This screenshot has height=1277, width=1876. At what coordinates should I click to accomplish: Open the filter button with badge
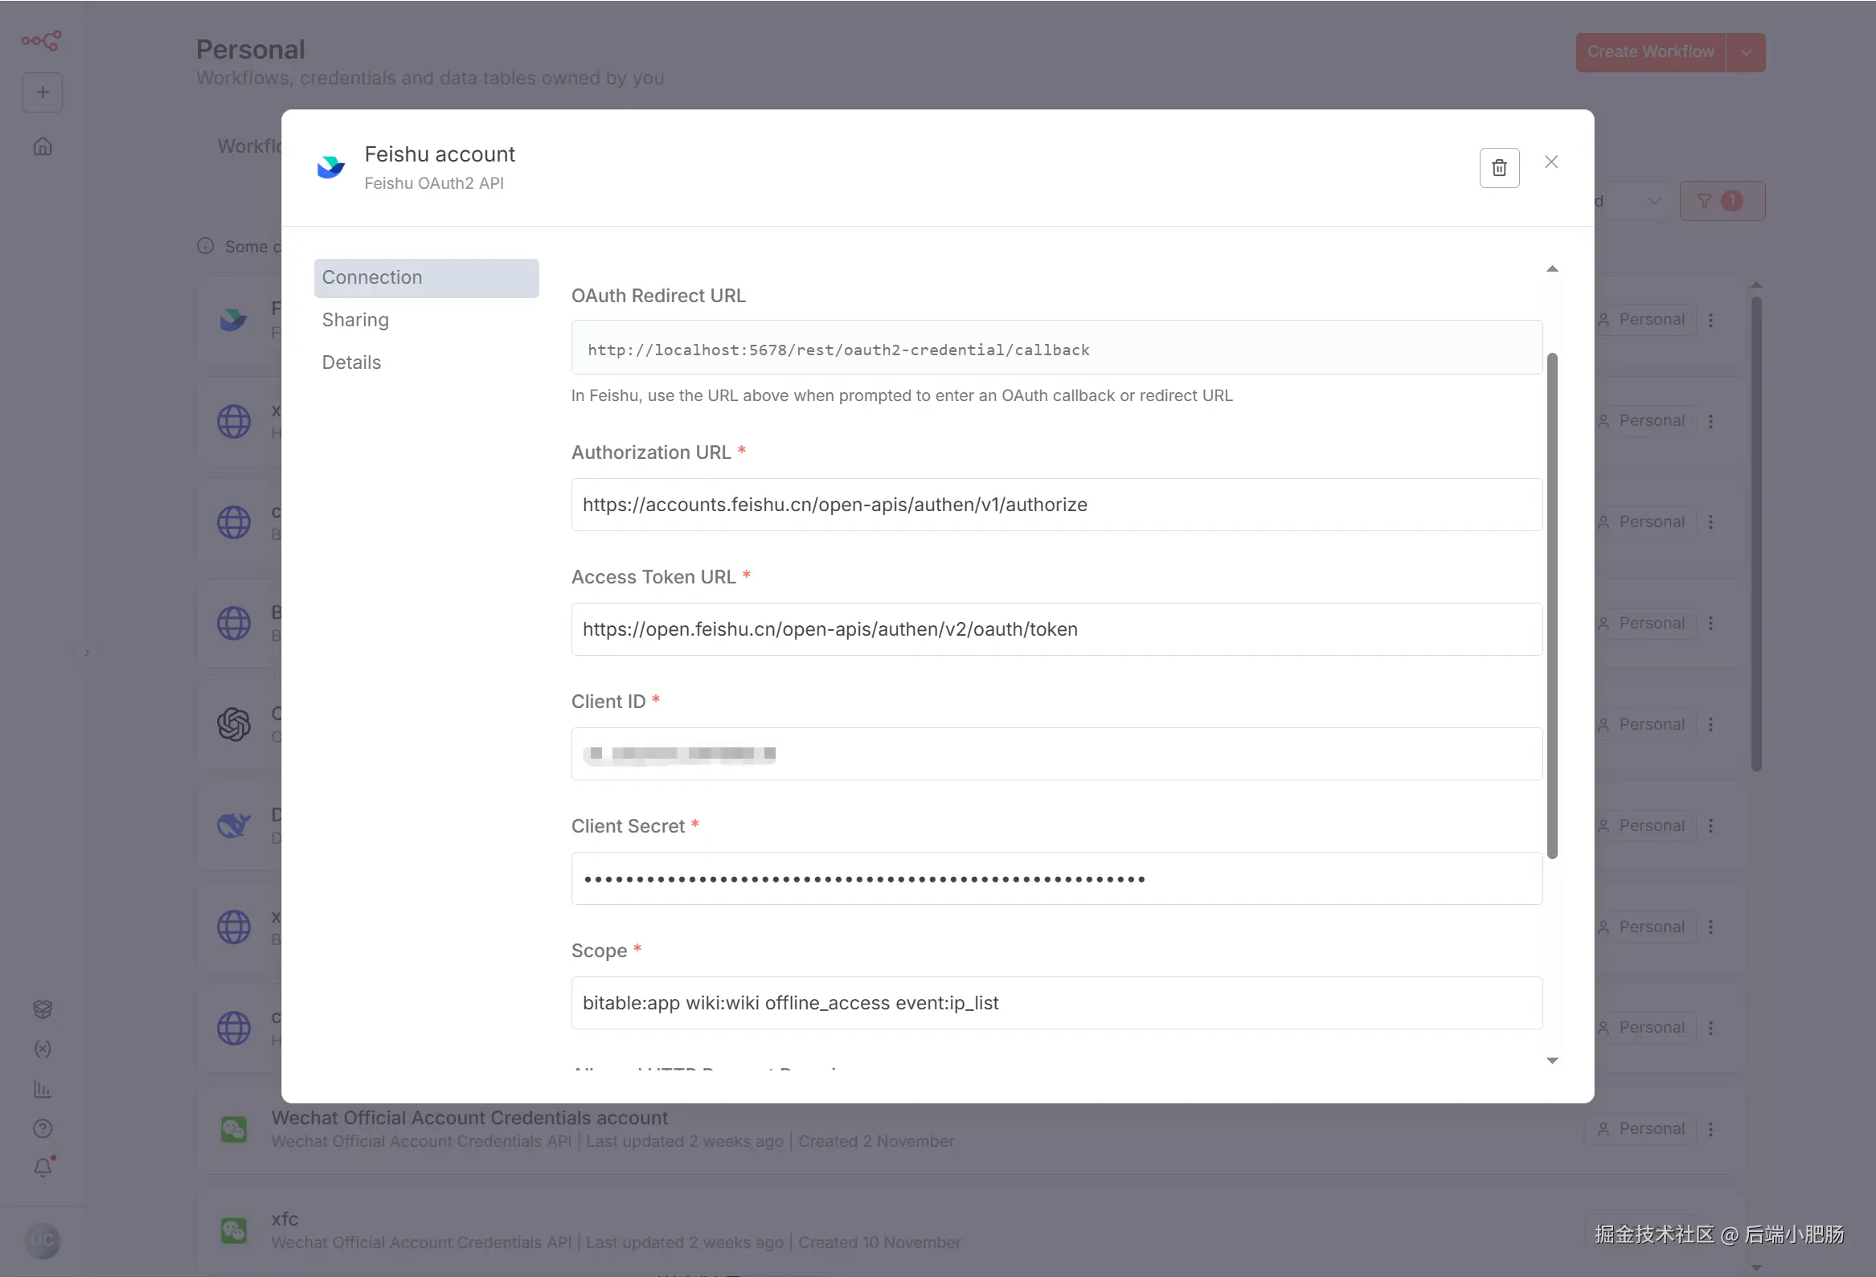tap(1721, 201)
